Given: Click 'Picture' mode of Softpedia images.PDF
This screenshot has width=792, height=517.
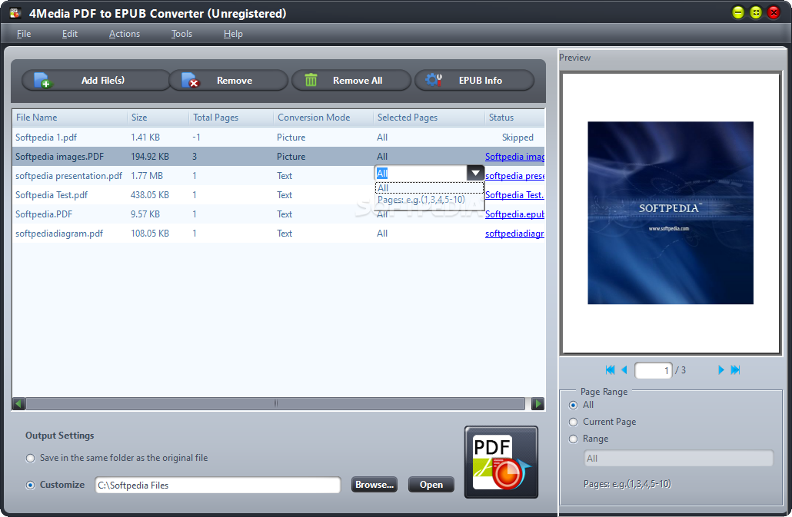Looking at the screenshot, I should (x=291, y=157).
